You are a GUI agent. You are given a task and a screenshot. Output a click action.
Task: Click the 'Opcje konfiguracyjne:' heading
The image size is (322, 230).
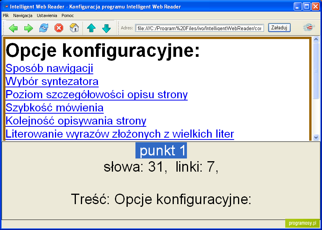pos(103,51)
